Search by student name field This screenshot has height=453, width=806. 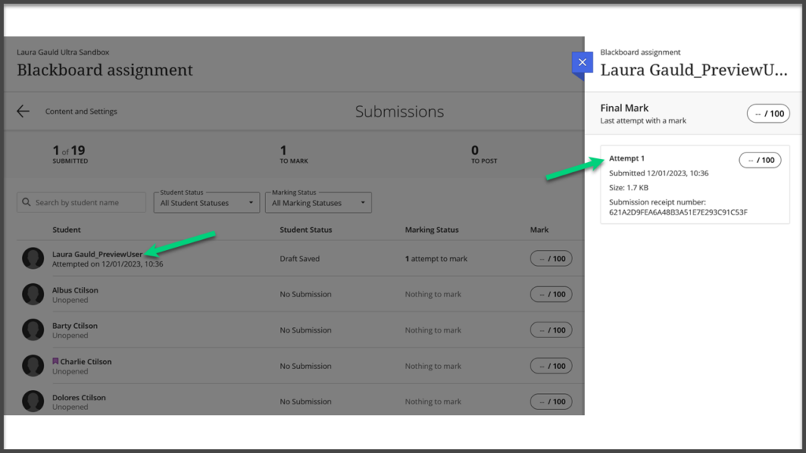(x=81, y=202)
